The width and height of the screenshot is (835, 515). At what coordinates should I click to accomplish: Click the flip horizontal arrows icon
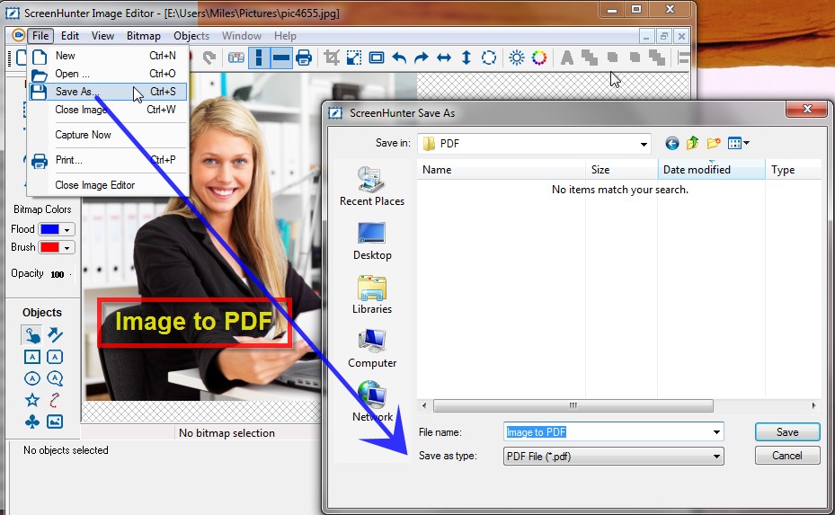444,58
